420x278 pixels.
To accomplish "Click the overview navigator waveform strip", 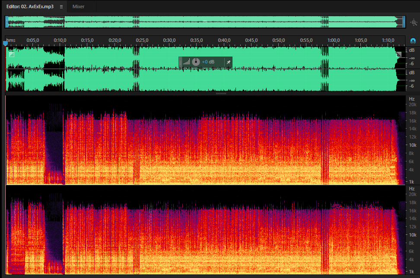I will tap(205, 22).
